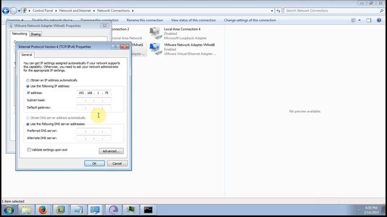Image resolution: width=387 pixels, height=217 pixels.
Task: Click the search magnifier icon
Action: (x=382, y=11)
